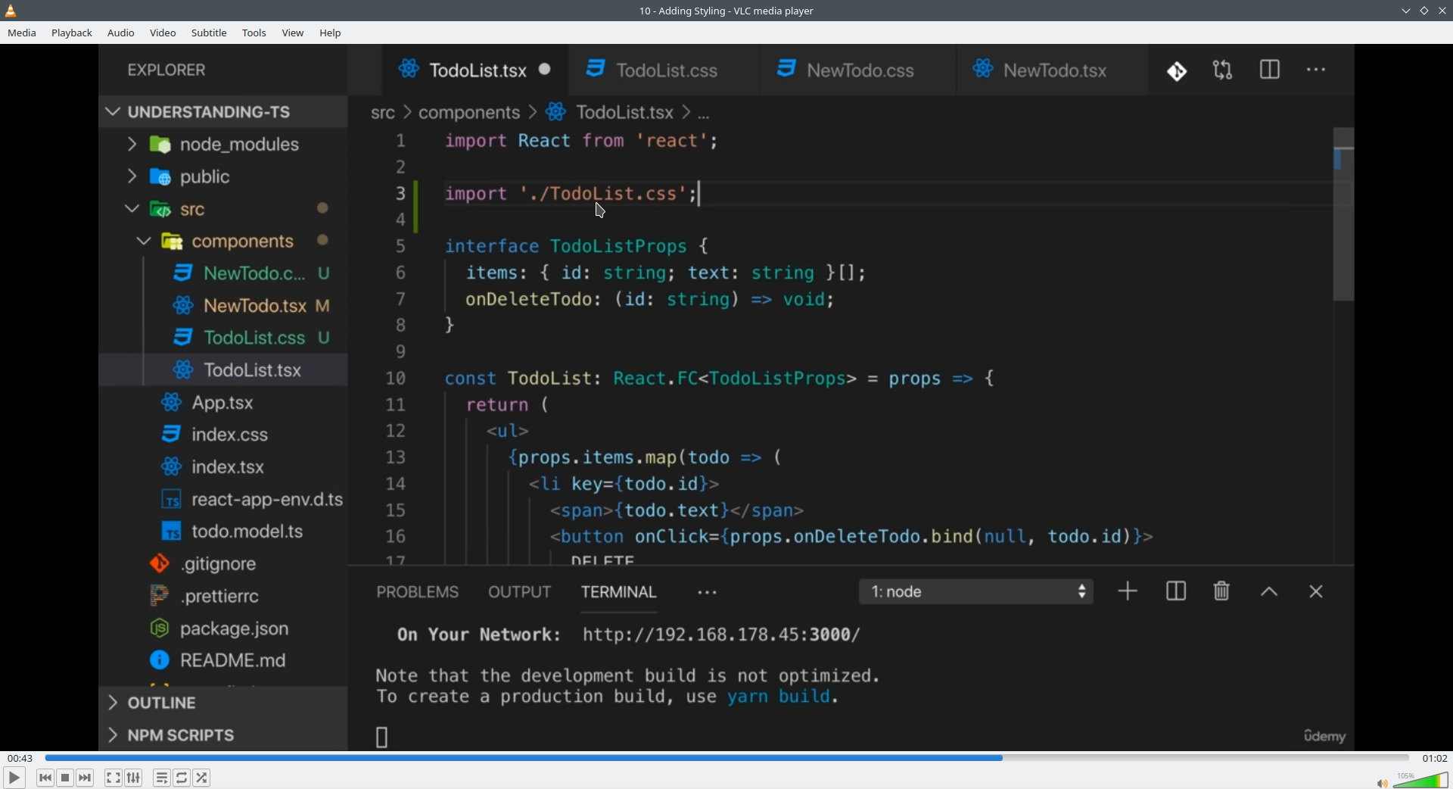This screenshot has width=1453, height=789.
Task: Open NewTodo.tsx file in explorer
Action: click(x=223, y=306)
